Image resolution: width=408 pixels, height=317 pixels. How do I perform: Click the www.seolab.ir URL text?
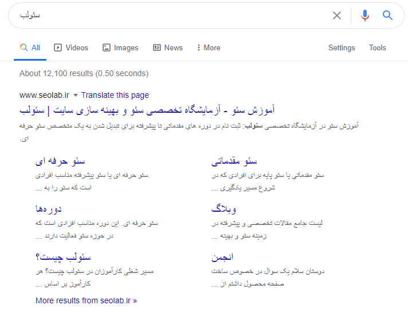point(44,95)
